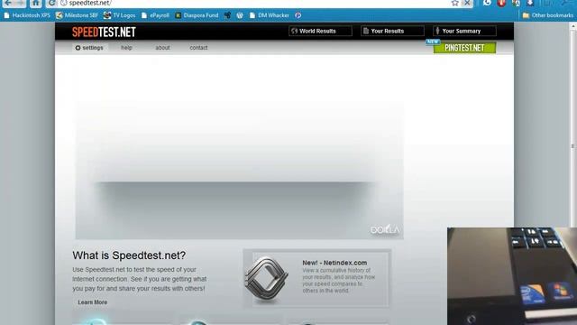Open Your Results

coord(392,31)
